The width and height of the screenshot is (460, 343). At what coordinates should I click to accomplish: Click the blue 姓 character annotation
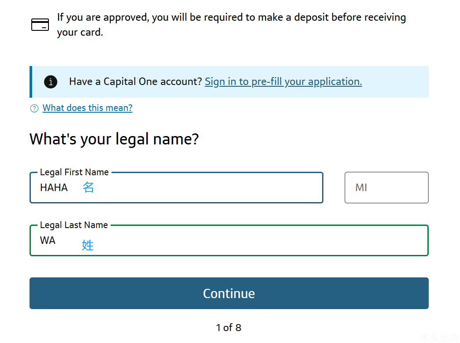(x=87, y=245)
